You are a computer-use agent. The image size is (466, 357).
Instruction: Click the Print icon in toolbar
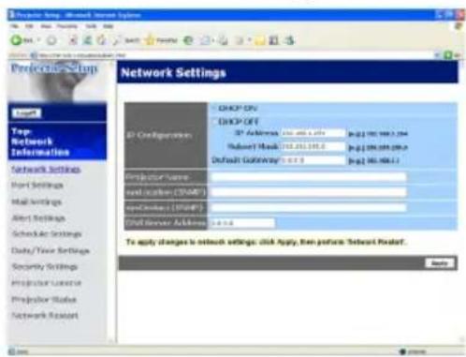coord(223,40)
